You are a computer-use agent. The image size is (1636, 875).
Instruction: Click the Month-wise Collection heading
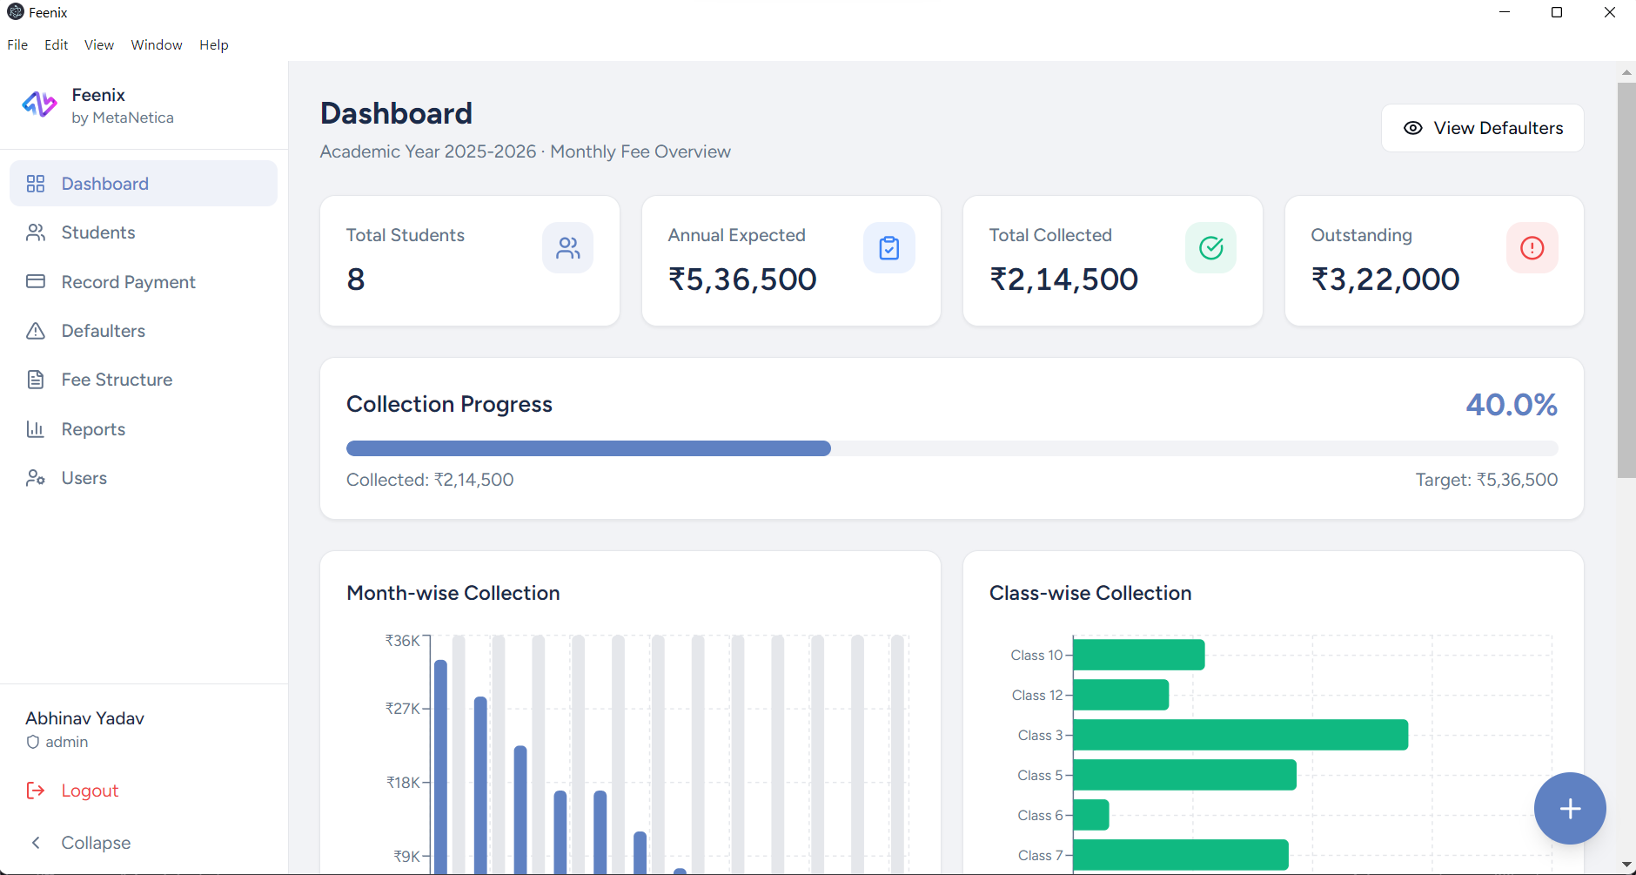[453, 593]
